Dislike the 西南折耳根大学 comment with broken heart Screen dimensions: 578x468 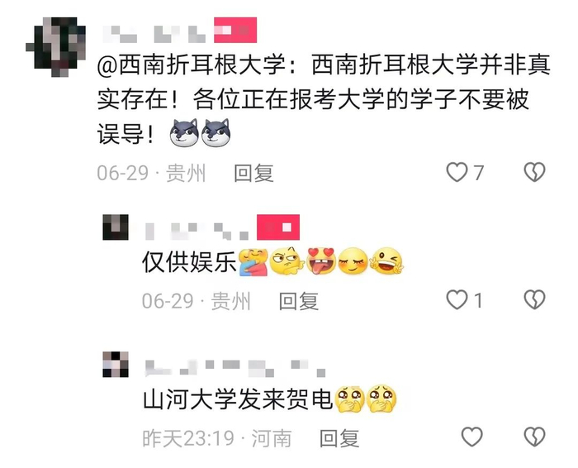(x=534, y=172)
